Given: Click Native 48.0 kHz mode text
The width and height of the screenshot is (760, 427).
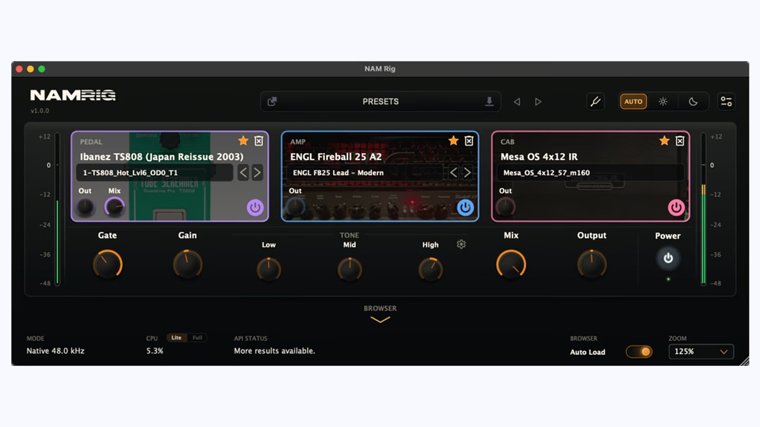Looking at the screenshot, I should [x=56, y=351].
